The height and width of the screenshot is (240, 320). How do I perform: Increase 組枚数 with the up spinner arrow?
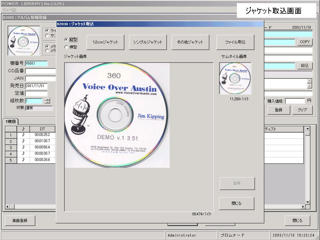47,99
